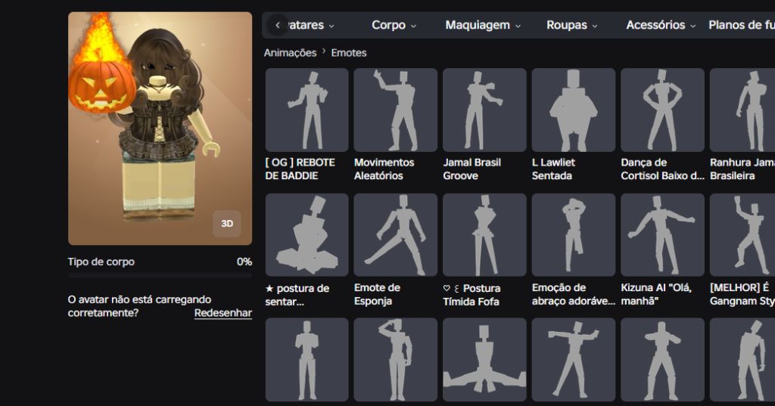Open the Roupas dropdown menu
Screen dimensions: 775x406
point(572,25)
